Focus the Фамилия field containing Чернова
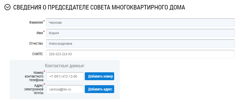The height and width of the screenshot is (102, 247). (140, 23)
